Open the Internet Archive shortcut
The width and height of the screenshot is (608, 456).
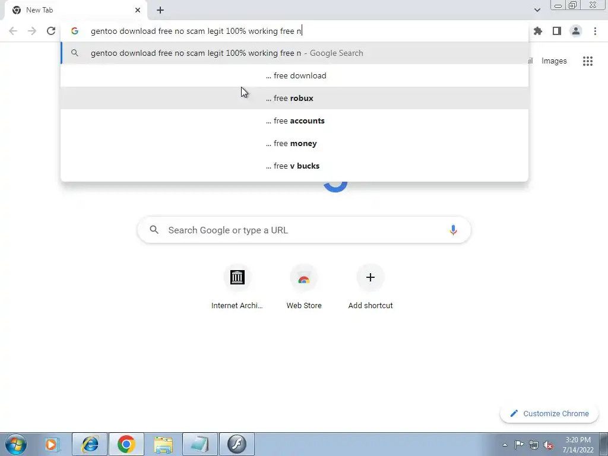tap(237, 287)
